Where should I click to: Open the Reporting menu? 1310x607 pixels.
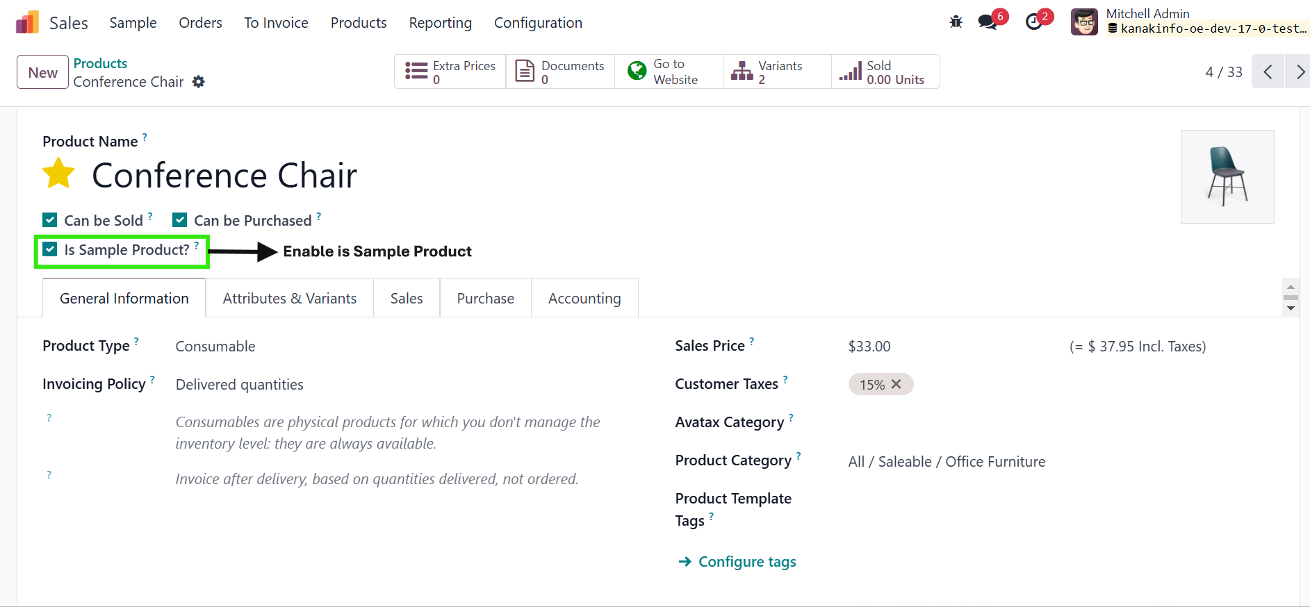[x=440, y=23]
